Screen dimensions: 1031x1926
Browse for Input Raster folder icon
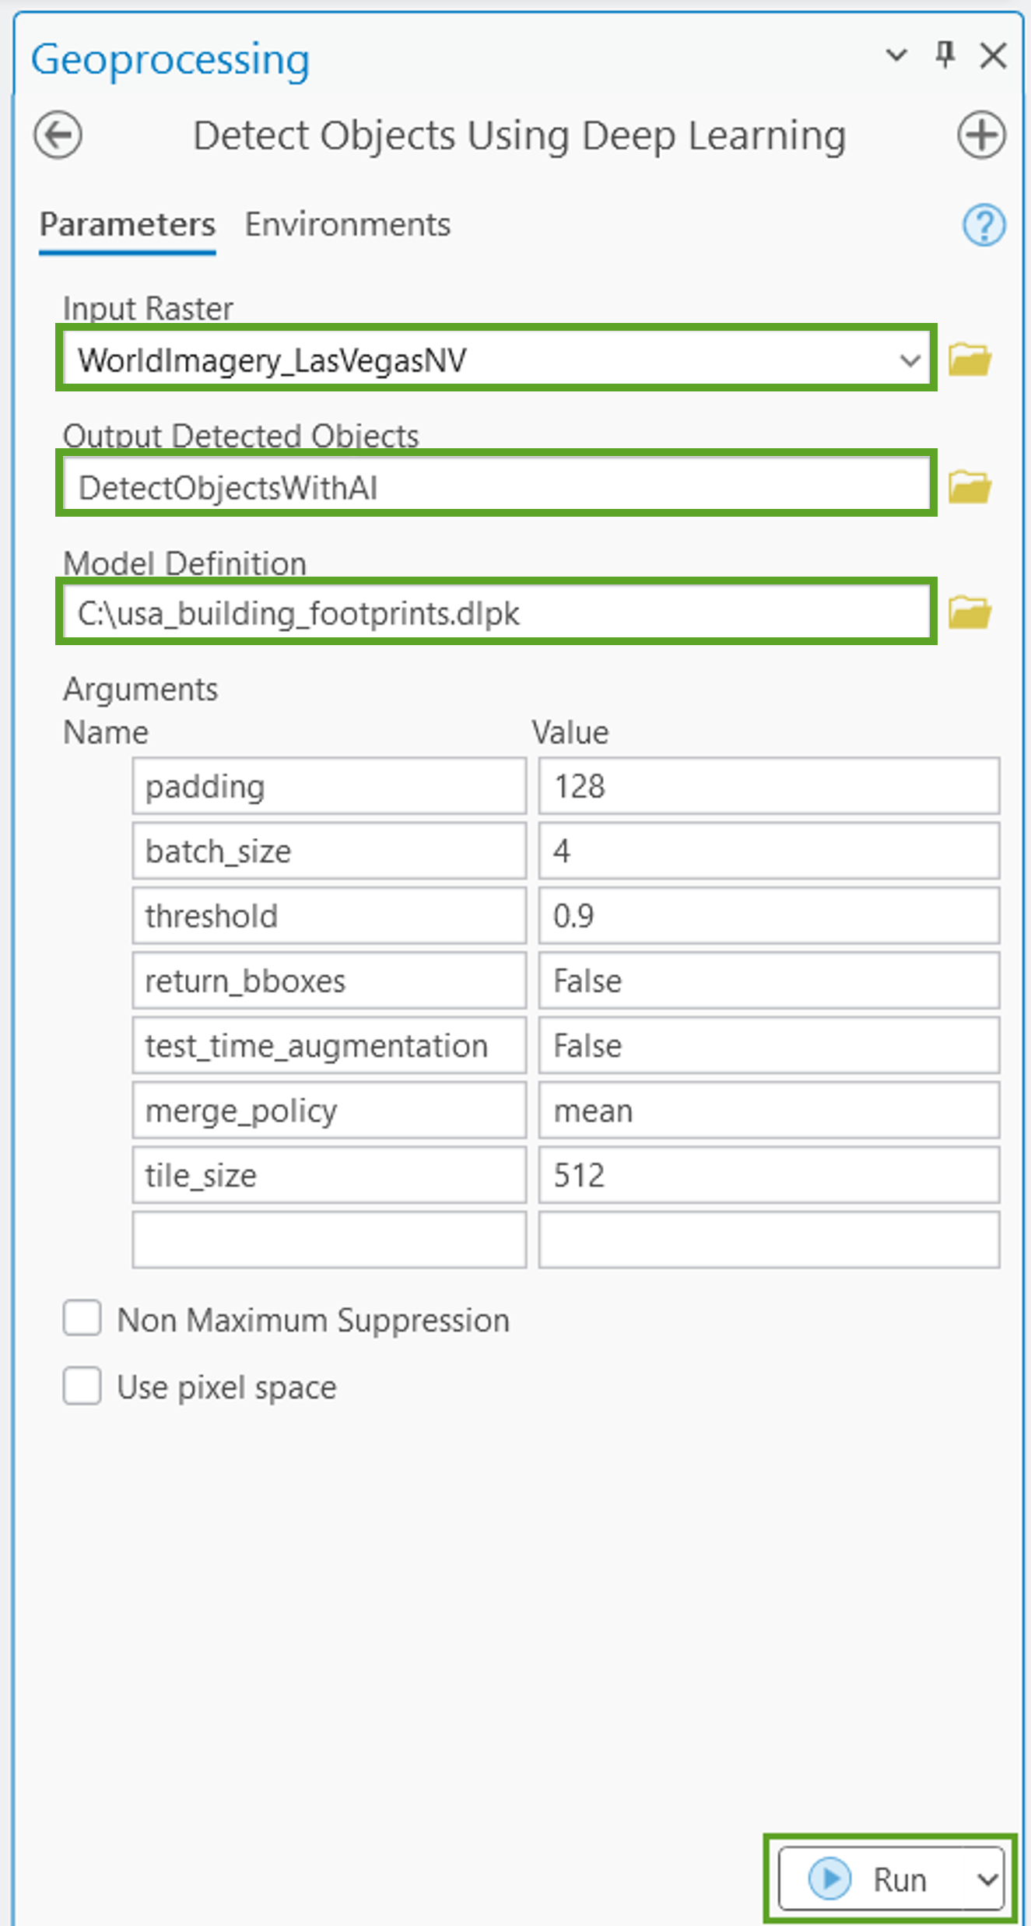[970, 360]
